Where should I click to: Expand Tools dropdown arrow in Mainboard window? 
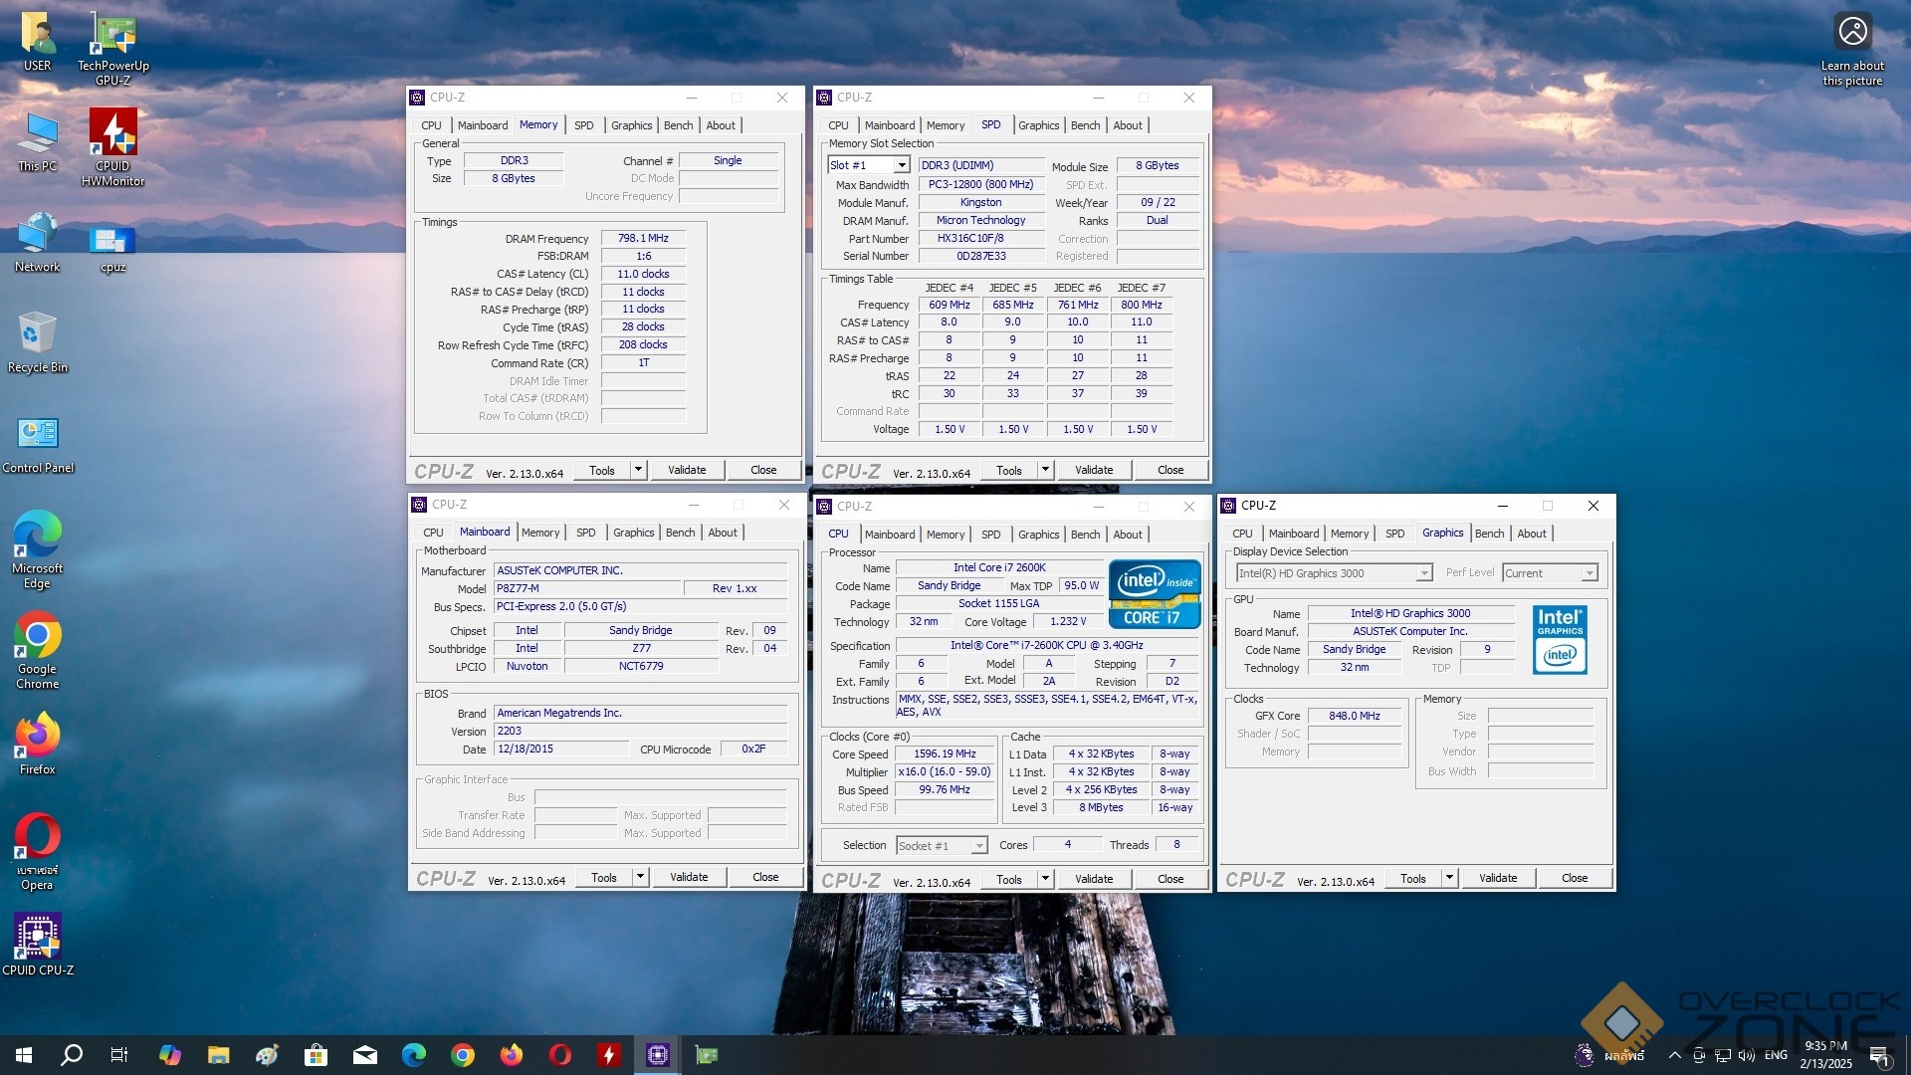(x=640, y=877)
